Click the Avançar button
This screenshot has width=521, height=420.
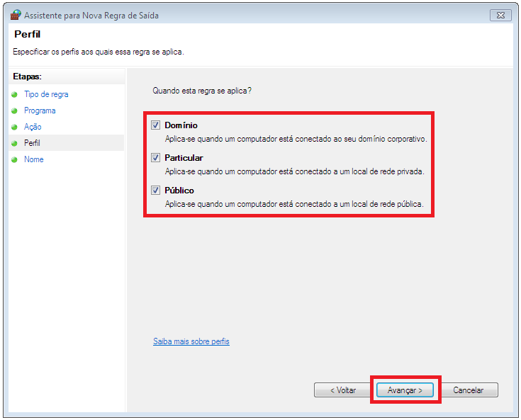click(405, 390)
